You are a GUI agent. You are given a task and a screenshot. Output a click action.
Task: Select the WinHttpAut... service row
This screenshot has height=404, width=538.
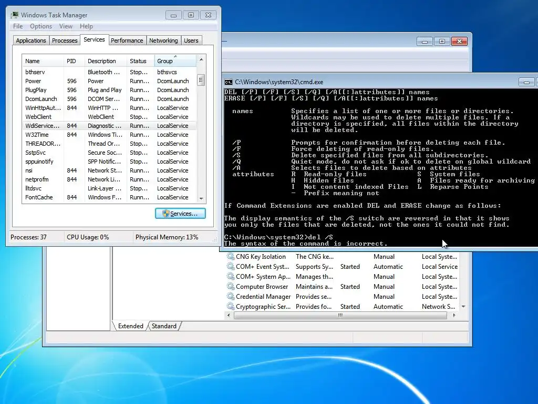pyautogui.click(x=109, y=108)
